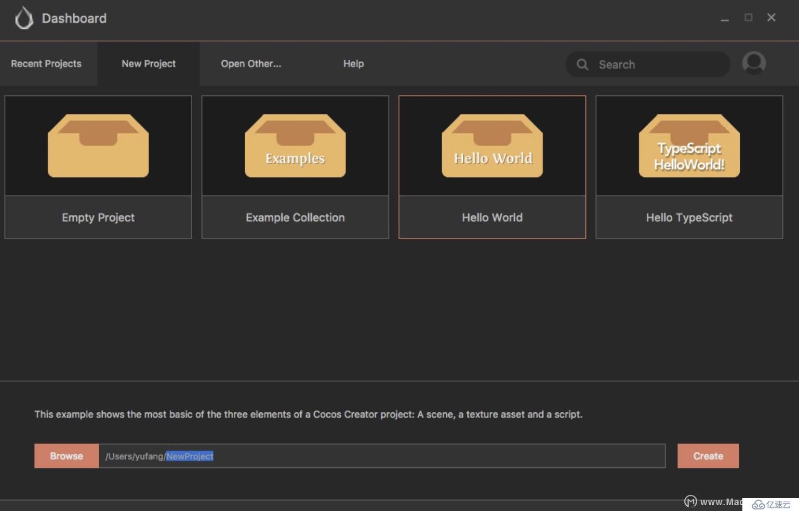Viewport: 799px width, 511px height.
Task: Select the Hello World box icon
Action: (492, 146)
